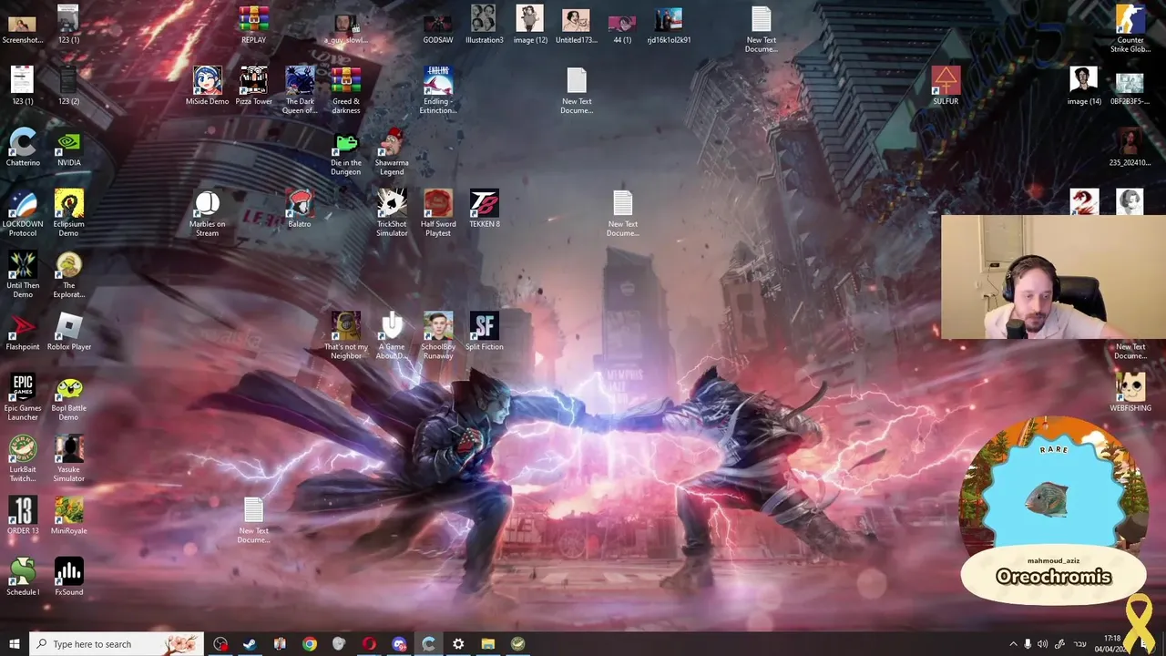Image resolution: width=1166 pixels, height=656 pixels.
Task: Launch SchoolBoy Runaway icon
Action: [438, 335]
